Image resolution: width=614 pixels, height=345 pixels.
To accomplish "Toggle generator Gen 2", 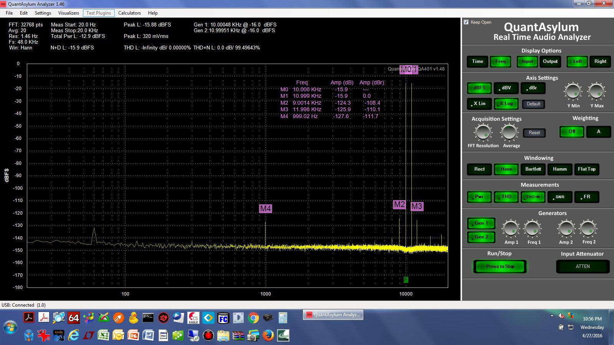I will (481, 237).
